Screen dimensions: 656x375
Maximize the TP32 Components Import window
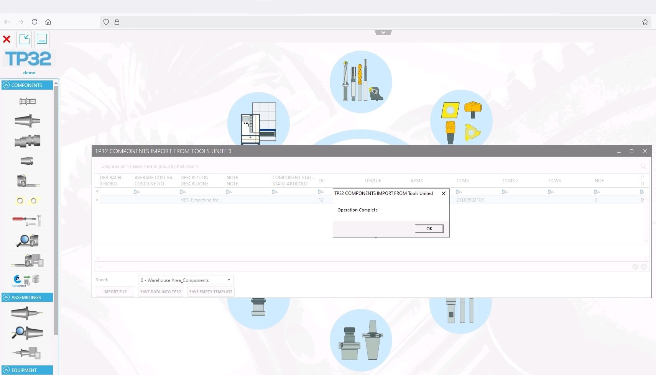coord(631,151)
